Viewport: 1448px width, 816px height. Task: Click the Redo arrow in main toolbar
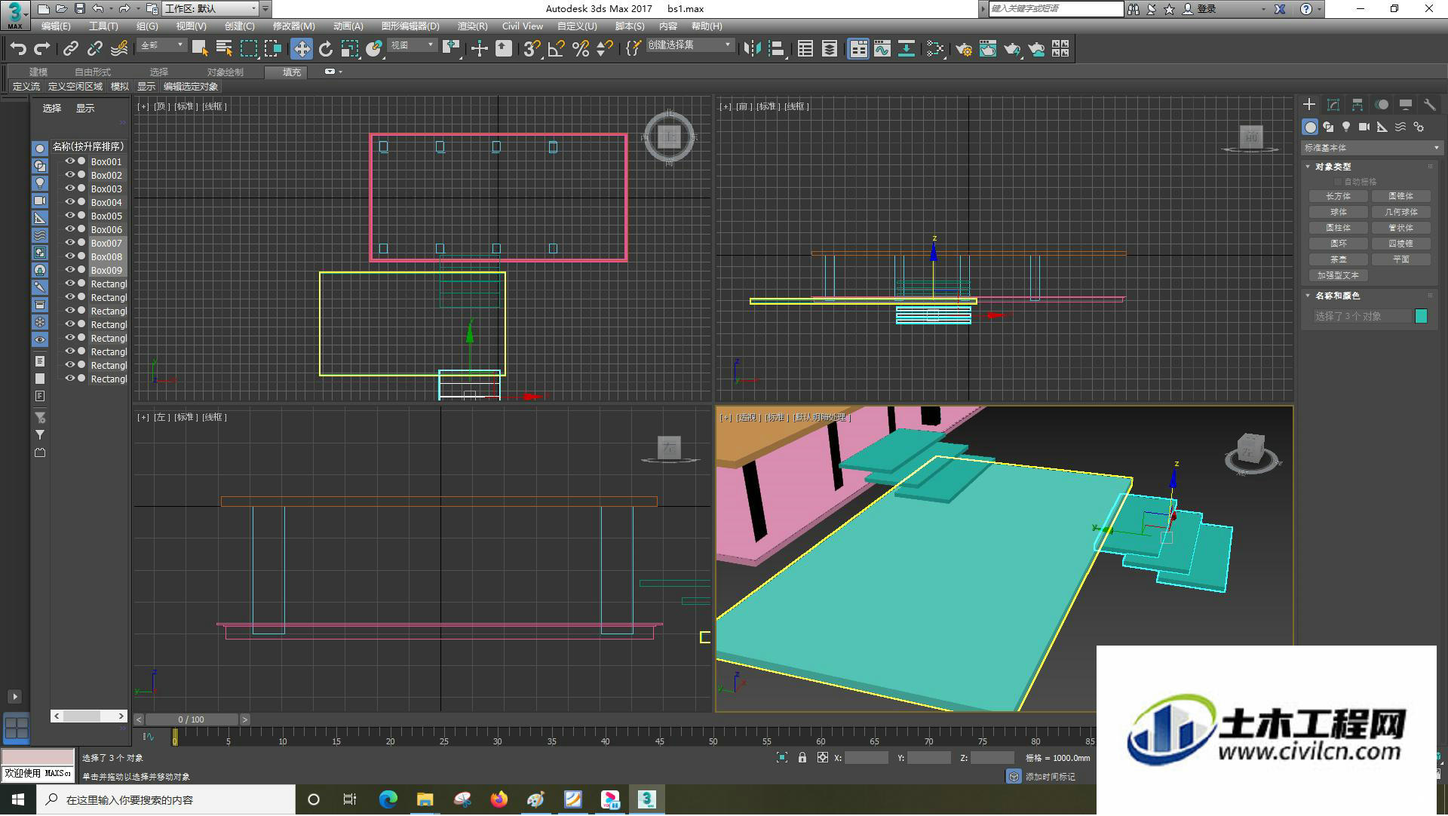42,49
